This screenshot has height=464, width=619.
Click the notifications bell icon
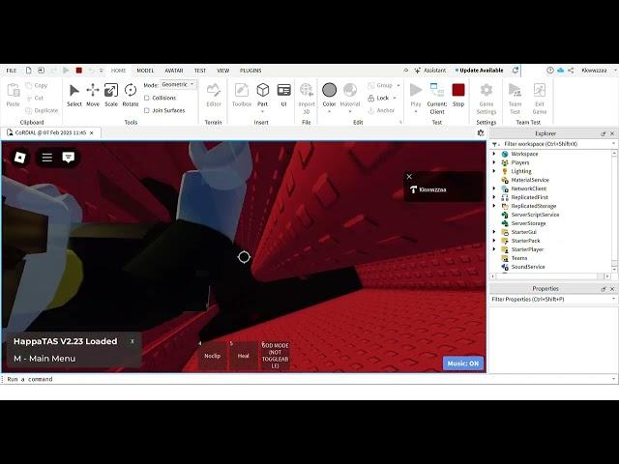pos(516,71)
